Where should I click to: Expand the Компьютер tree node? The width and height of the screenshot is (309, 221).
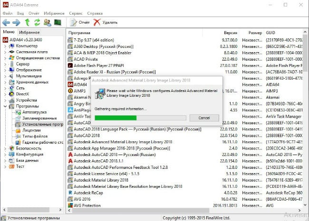[5, 46]
